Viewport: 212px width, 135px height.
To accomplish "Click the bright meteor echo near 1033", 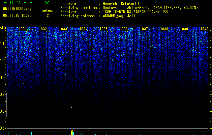I will [x=72, y=108].
